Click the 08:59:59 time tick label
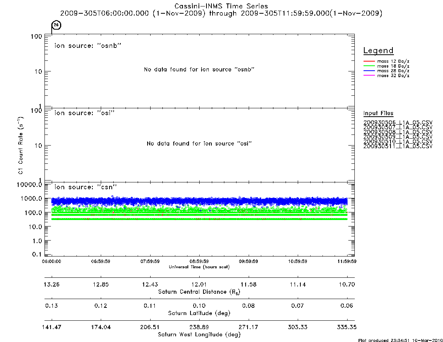The image size is (443, 342). [x=199, y=261]
